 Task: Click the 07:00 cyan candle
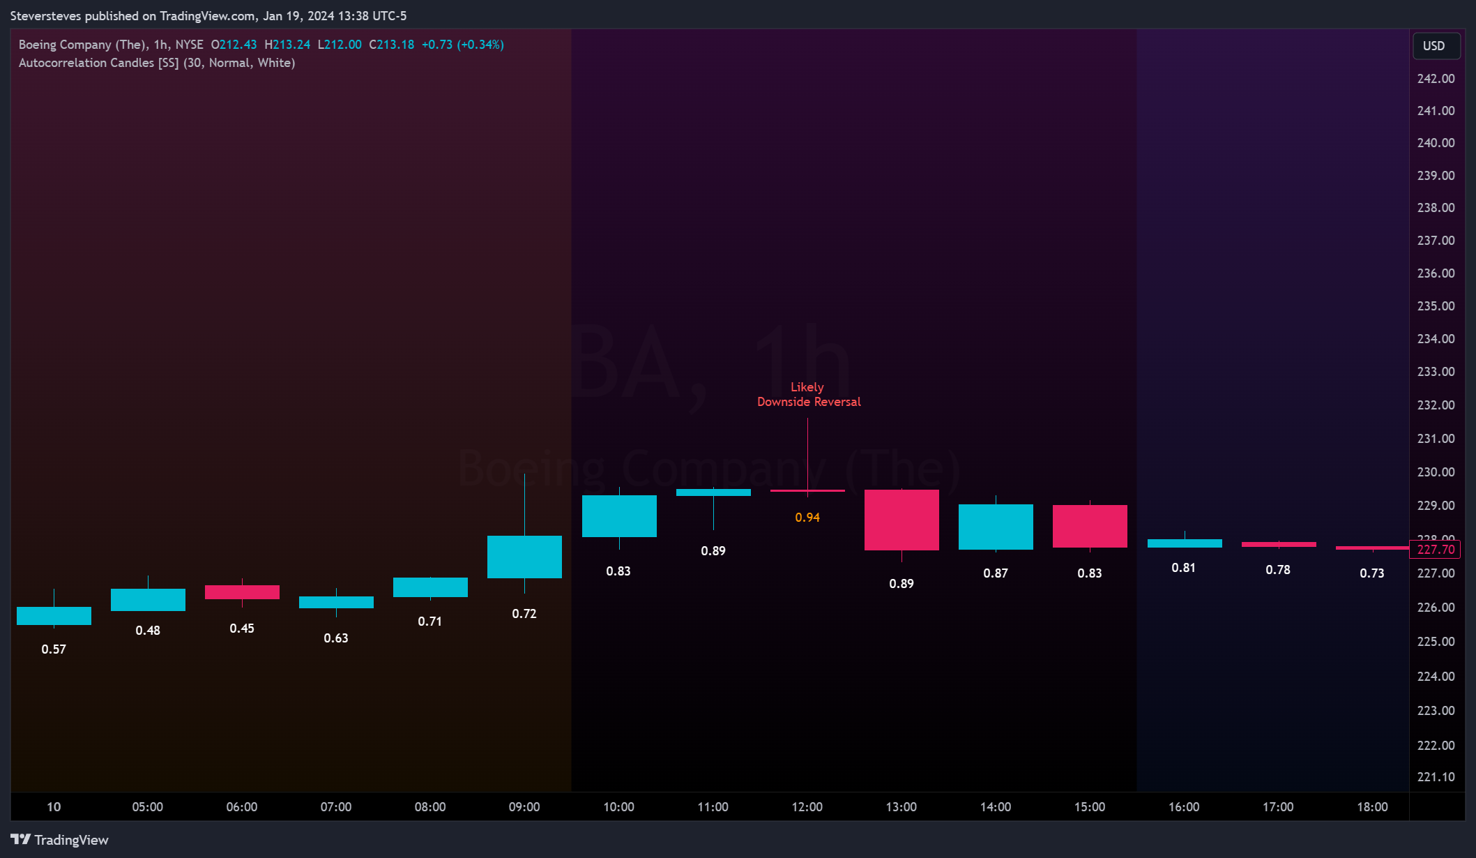pyautogui.click(x=336, y=602)
